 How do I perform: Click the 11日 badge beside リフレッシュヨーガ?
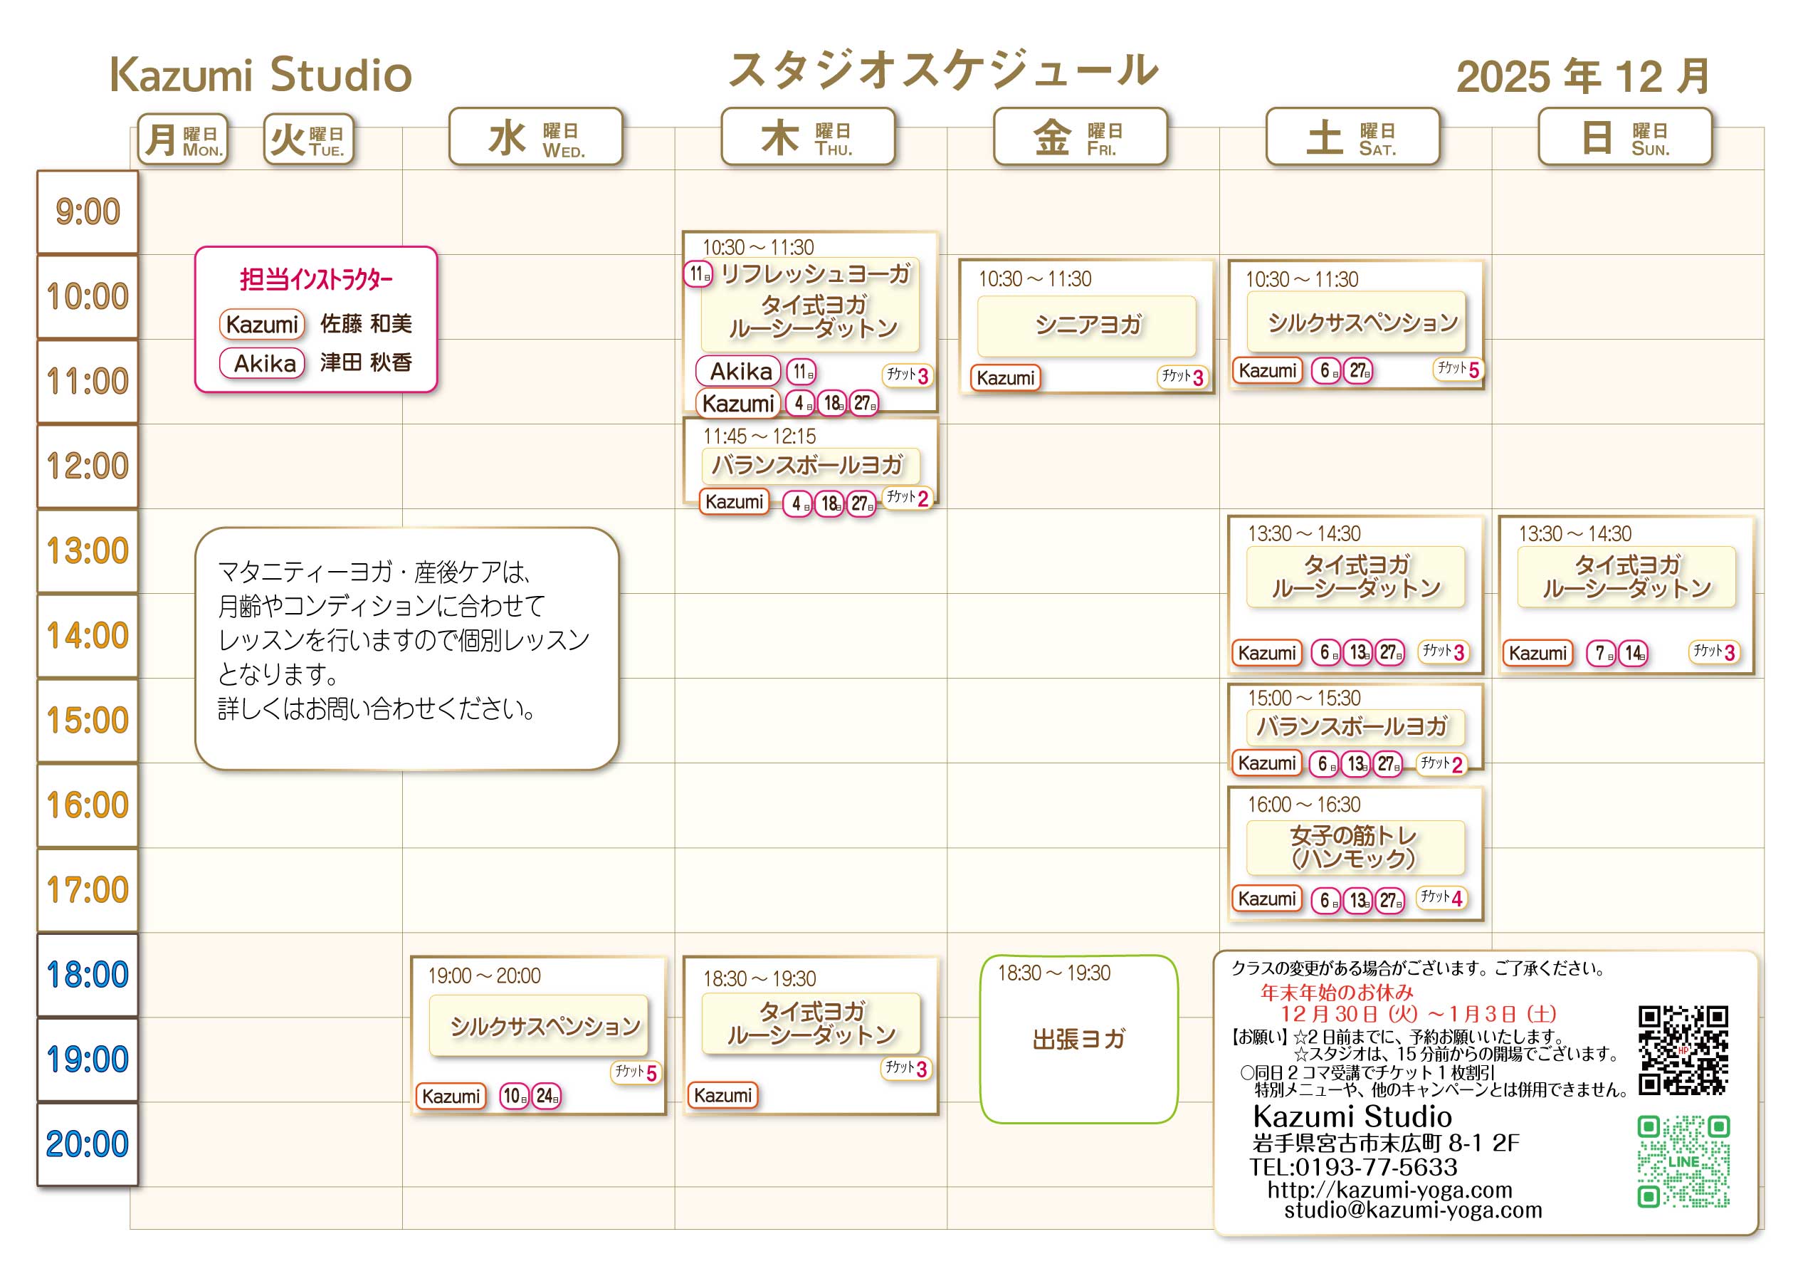(698, 274)
